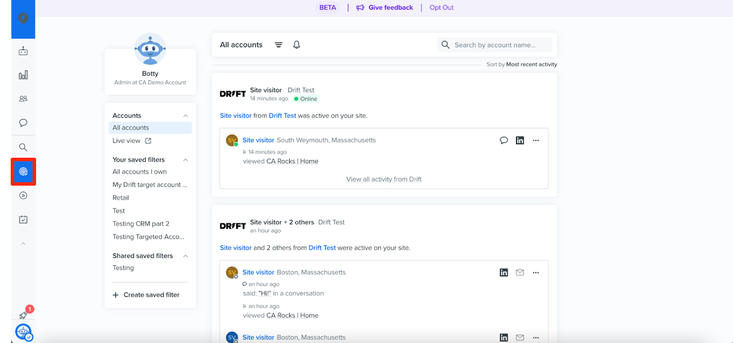The image size is (733, 343).
Task: Select the Retail saved filter
Action: (x=121, y=197)
